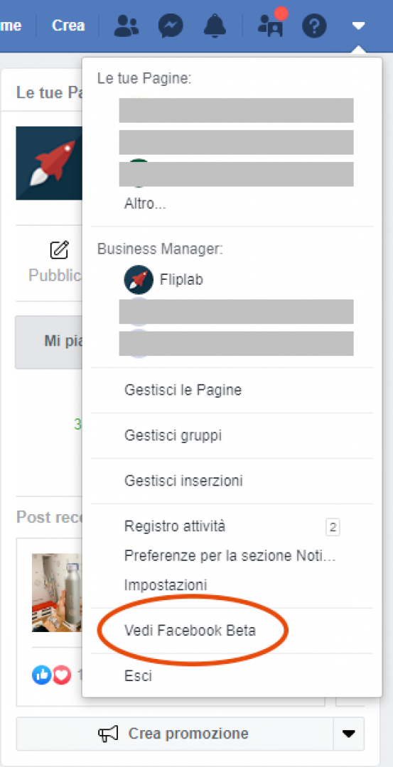Expand the arrow next to Crea promozione

348,733
